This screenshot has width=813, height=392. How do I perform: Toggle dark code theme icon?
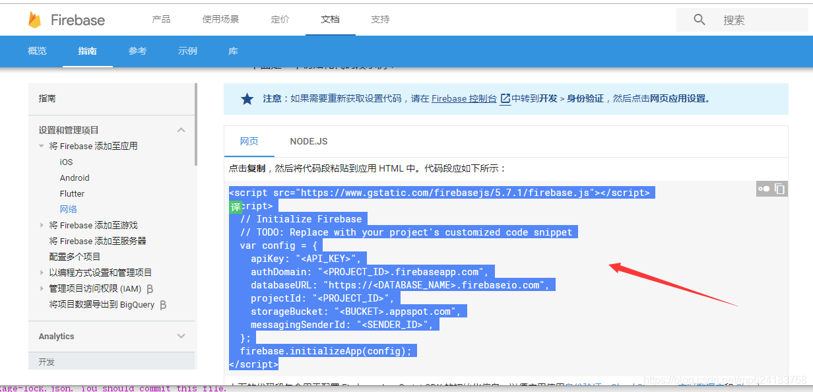(x=764, y=189)
